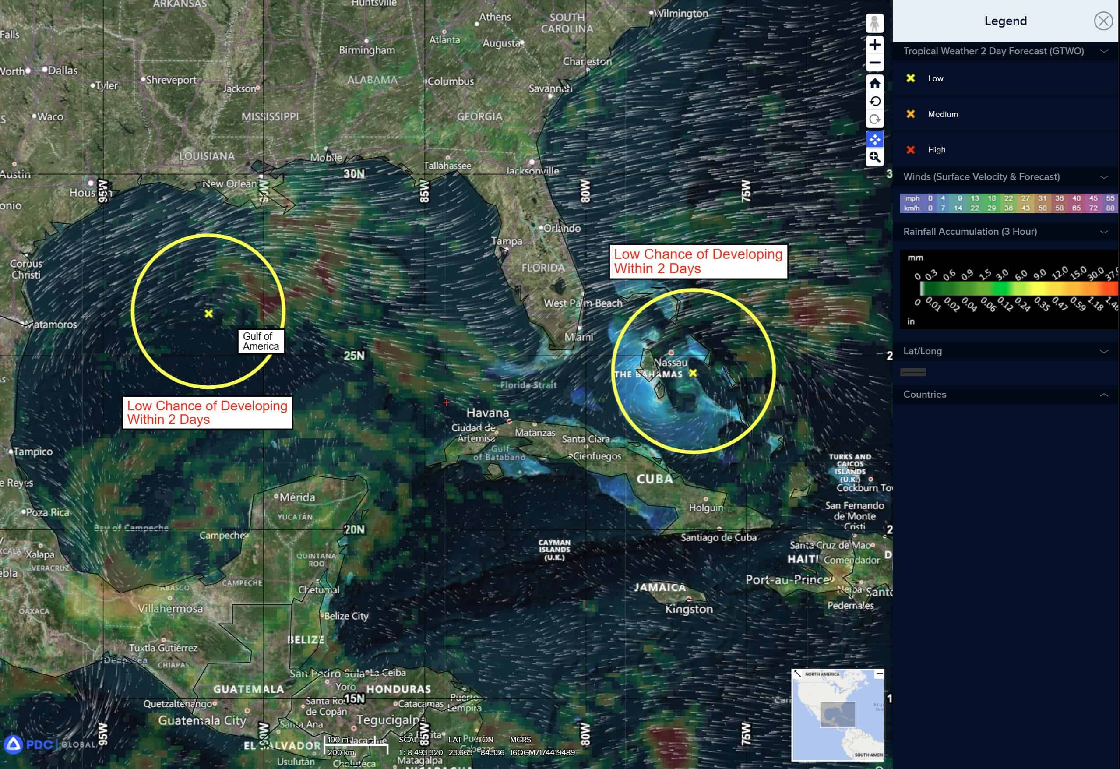Minimize the overview map inset
Image resolution: width=1120 pixels, height=769 pixels.
(879, 674)
